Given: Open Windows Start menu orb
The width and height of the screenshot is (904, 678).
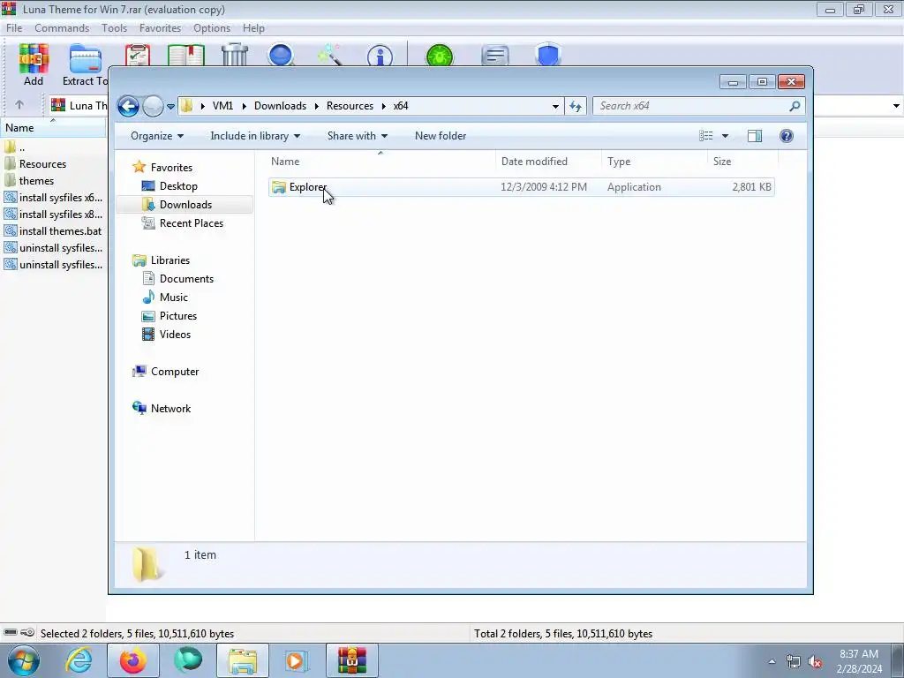Looking at the screenshot, I should click(x=23, y=660).
